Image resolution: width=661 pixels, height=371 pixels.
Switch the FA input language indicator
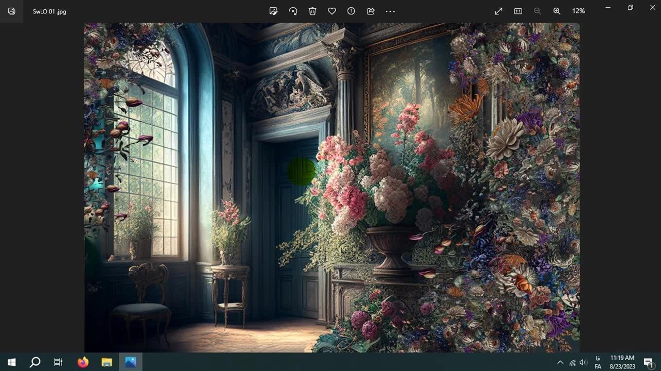click(598, 362)
